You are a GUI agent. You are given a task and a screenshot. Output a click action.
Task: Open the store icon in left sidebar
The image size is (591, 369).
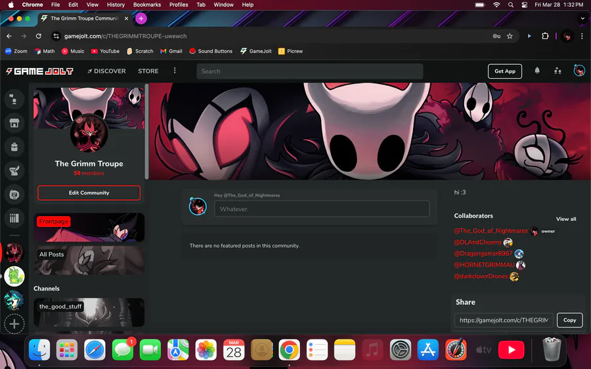(x=14, y=123)
